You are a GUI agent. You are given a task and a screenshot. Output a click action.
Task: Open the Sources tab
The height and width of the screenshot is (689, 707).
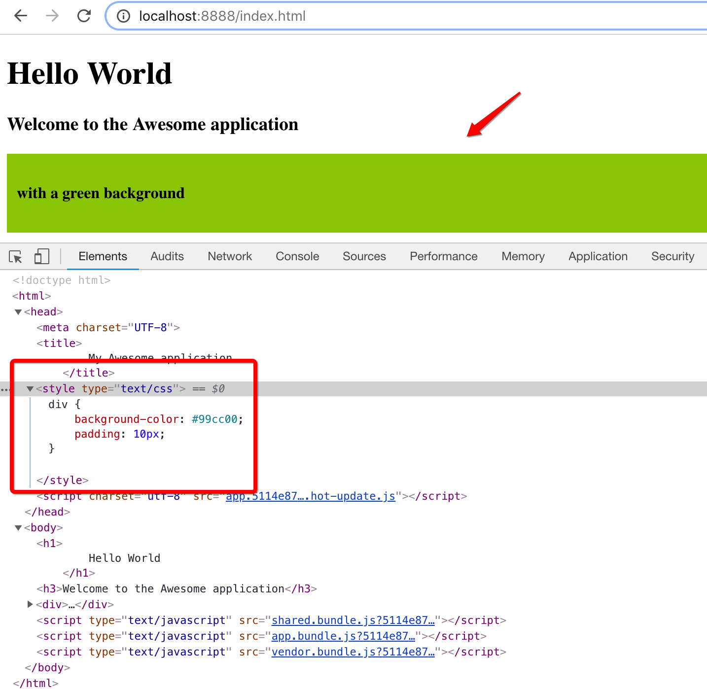tap(364, 256)
